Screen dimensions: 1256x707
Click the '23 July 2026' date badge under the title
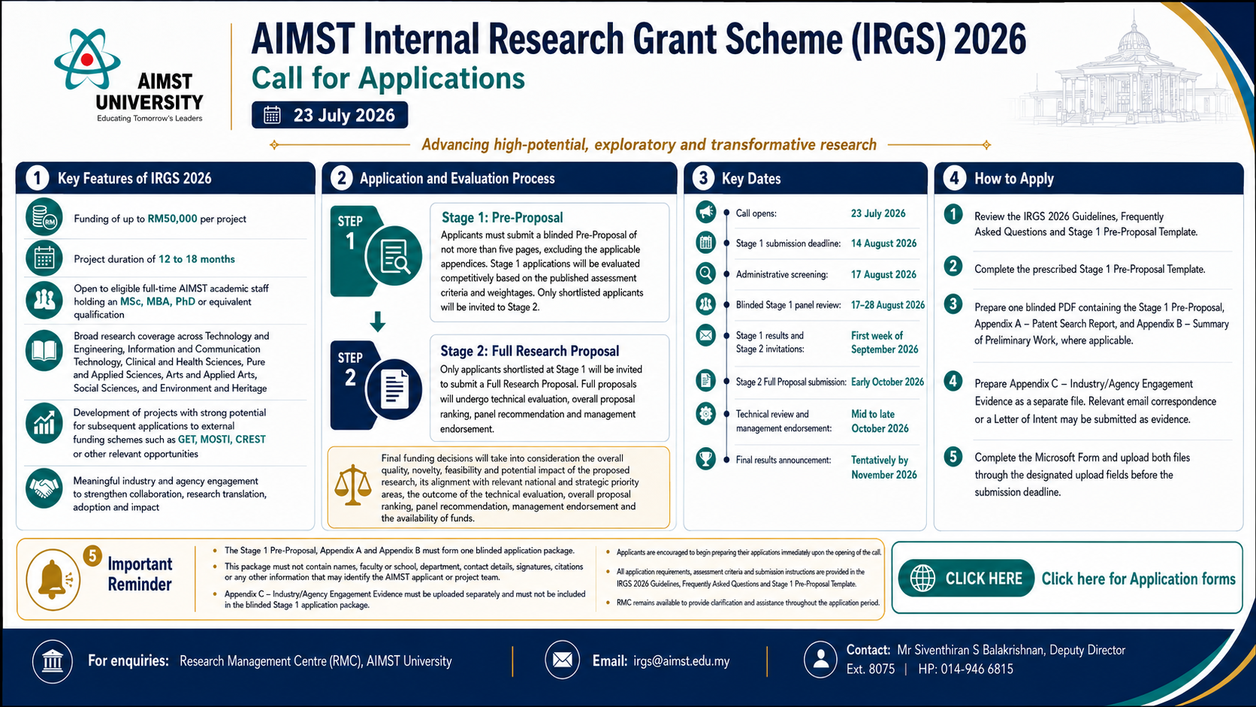pos(330,115)
